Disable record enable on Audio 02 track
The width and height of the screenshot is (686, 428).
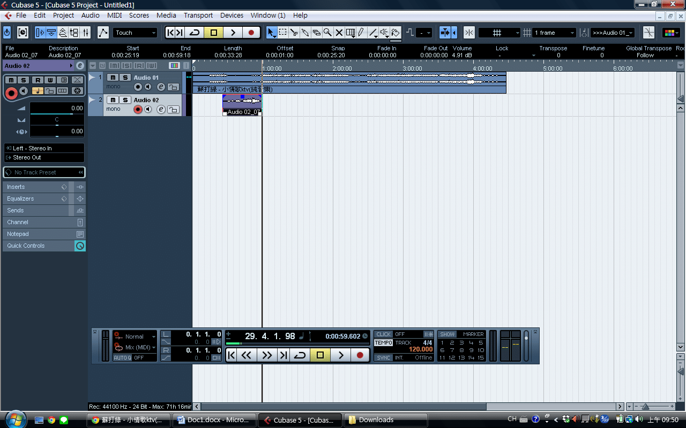tap(138, 110)
